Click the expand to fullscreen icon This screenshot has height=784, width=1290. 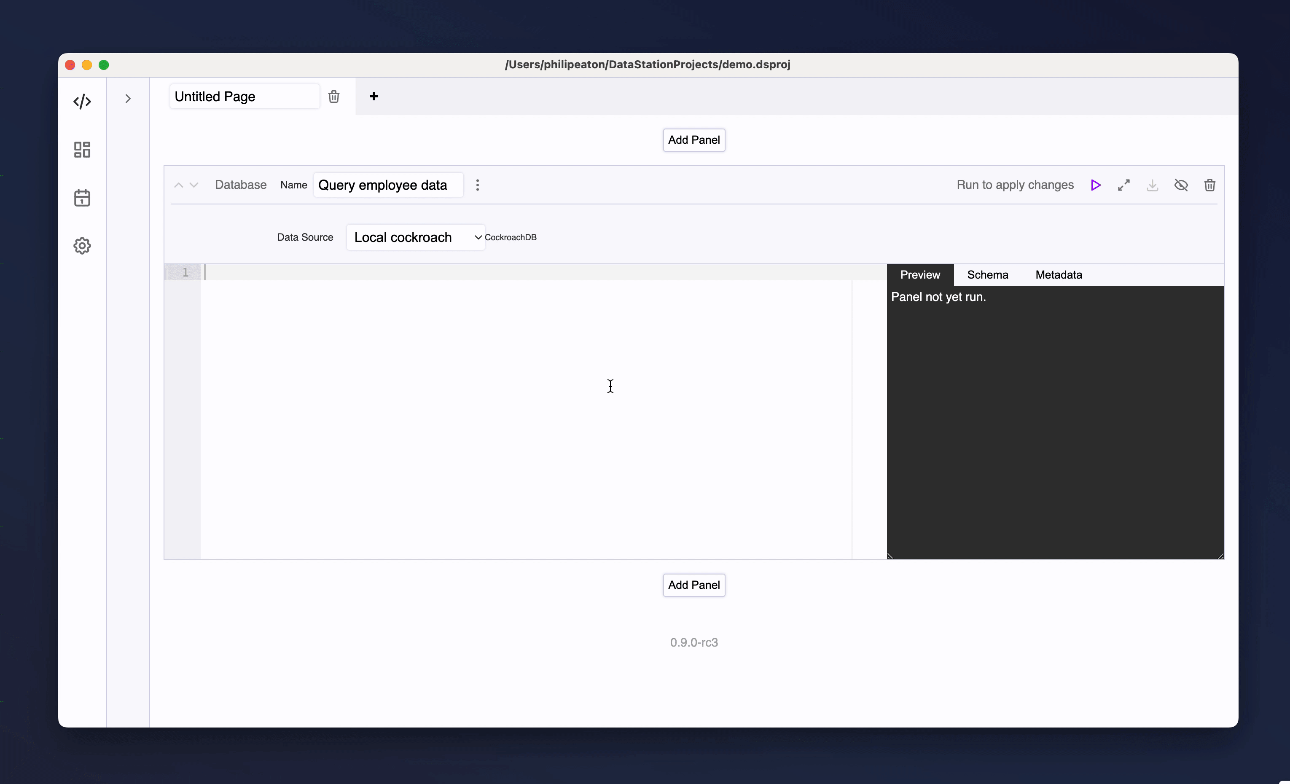(1124, 184)
